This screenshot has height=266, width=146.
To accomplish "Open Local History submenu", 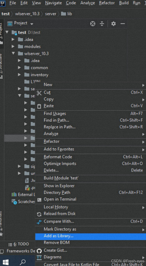I will [x=91, y=207].
